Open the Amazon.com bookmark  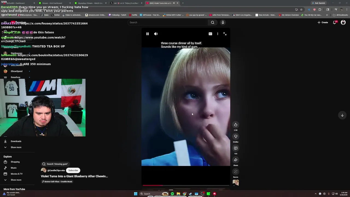coord(95,15)
